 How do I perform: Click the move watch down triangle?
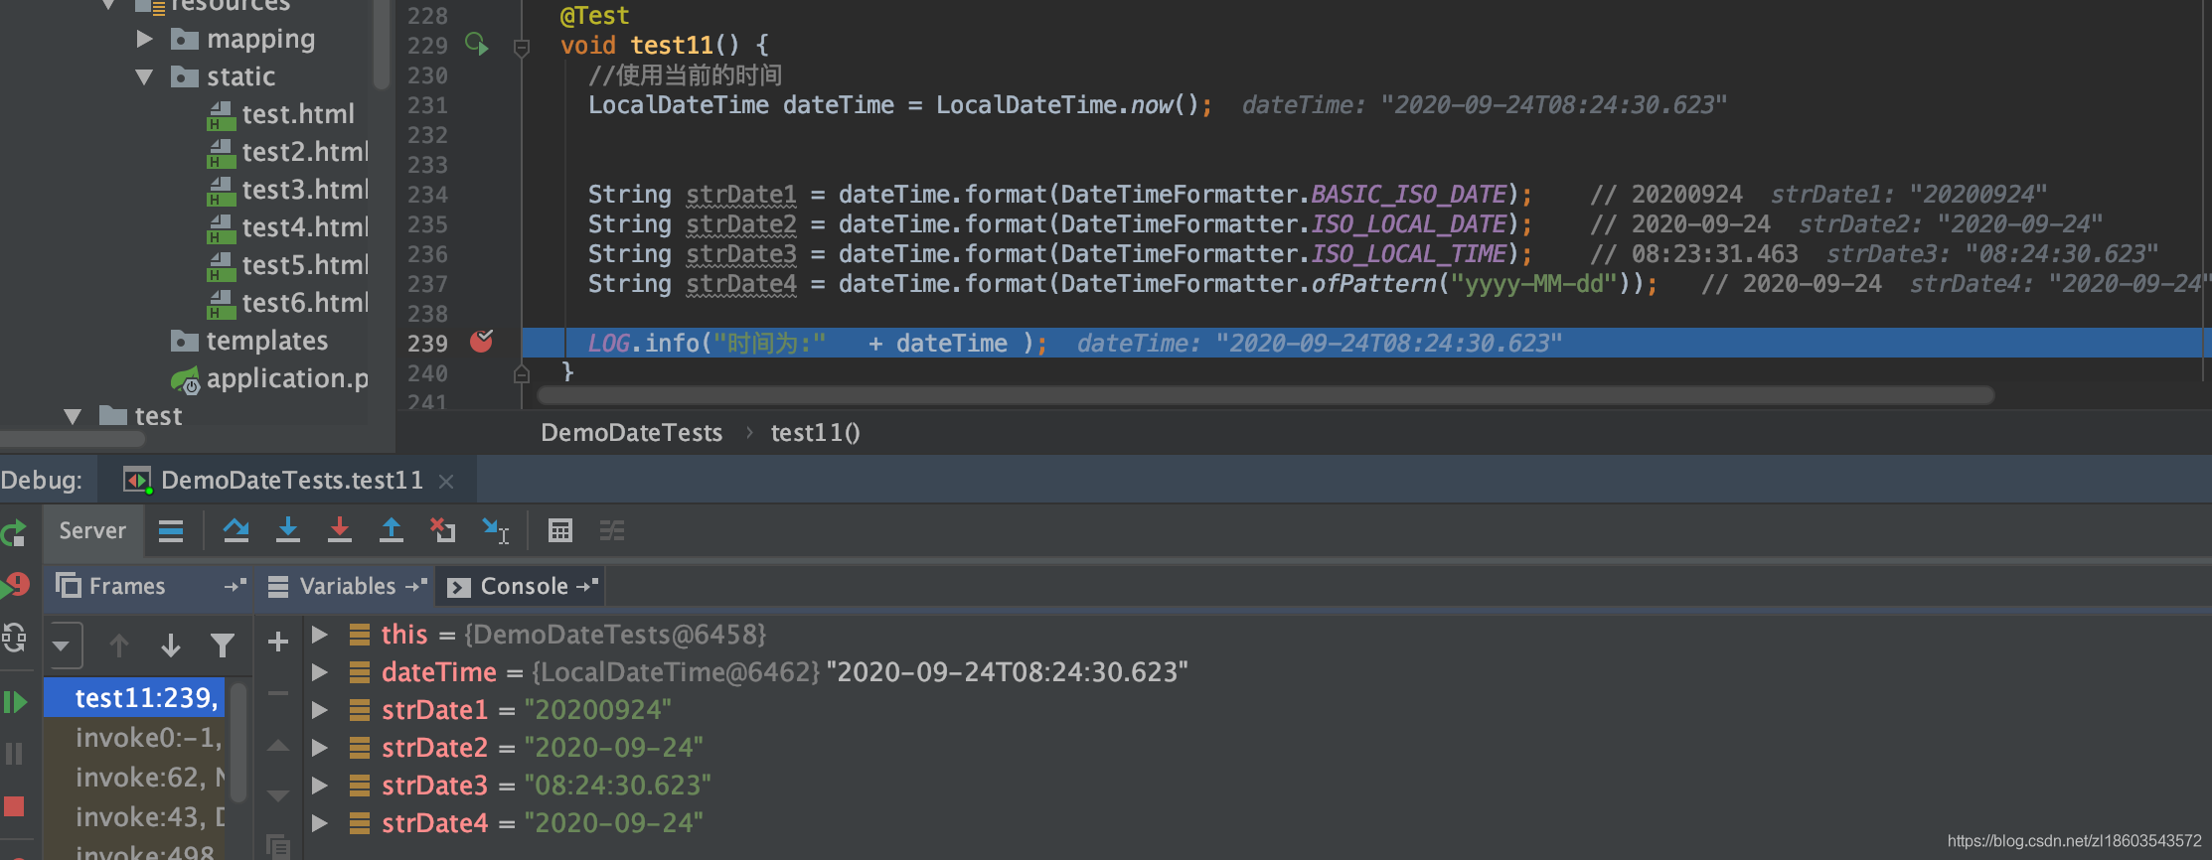coord(278,795)
